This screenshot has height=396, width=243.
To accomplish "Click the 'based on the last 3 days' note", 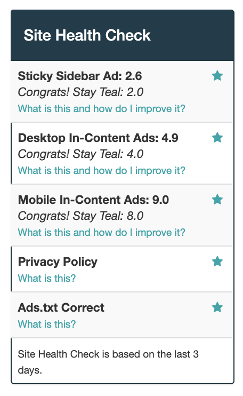I will coord(108,362).
